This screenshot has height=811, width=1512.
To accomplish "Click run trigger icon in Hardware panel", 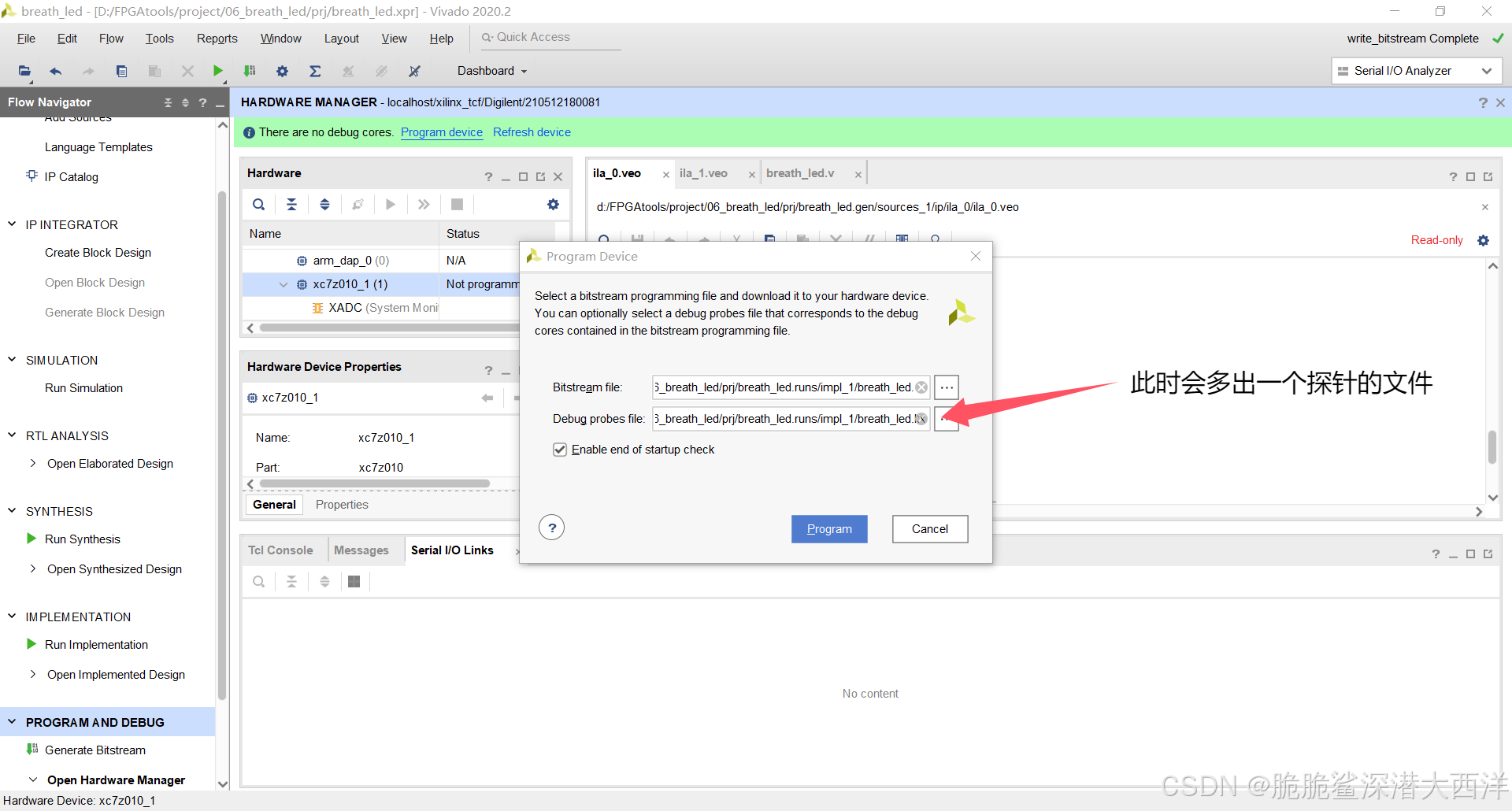I will tap(391, 205).
